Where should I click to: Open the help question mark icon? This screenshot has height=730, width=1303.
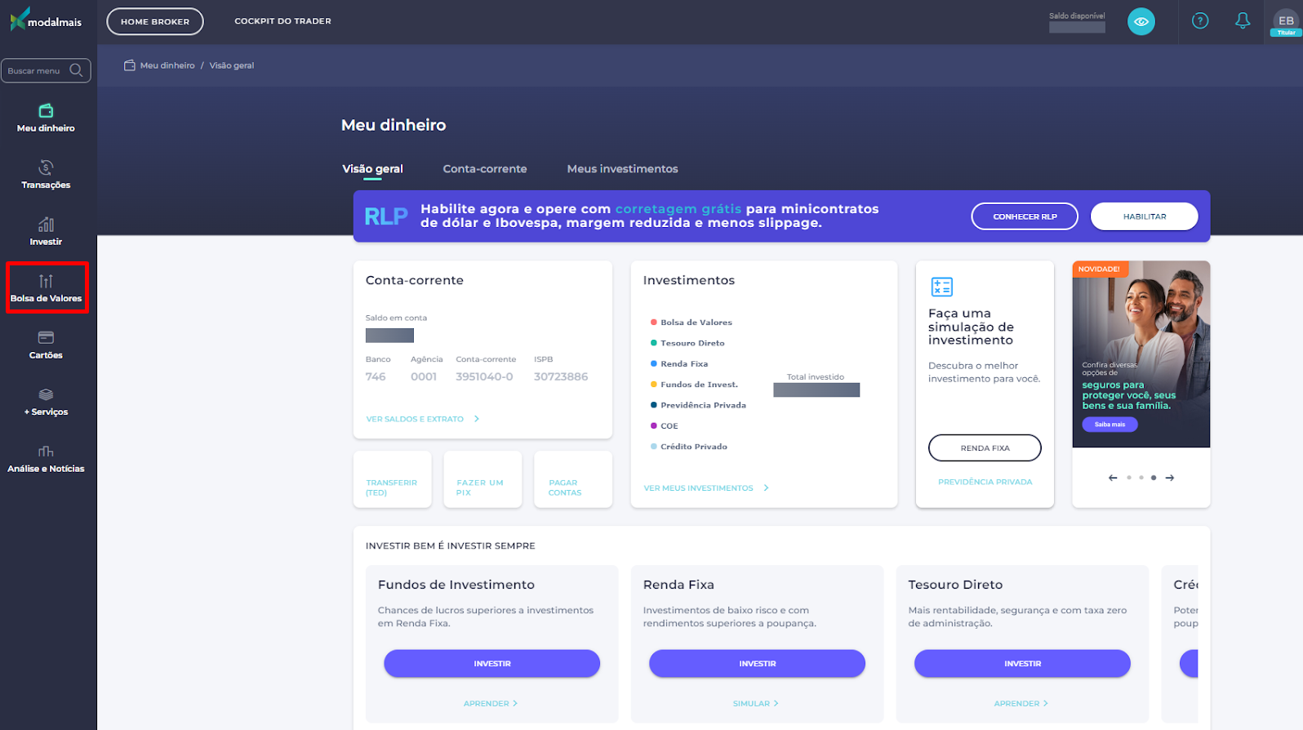click(x=1199, y=21)
